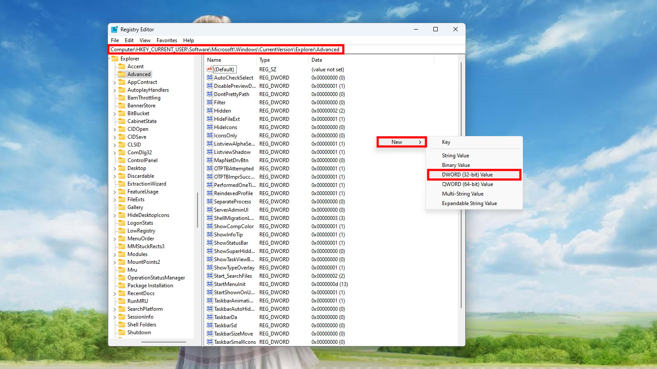The image size is (657, 369).
Task: Click the DWORD icon beside HideFileExt
Action: 210,119
